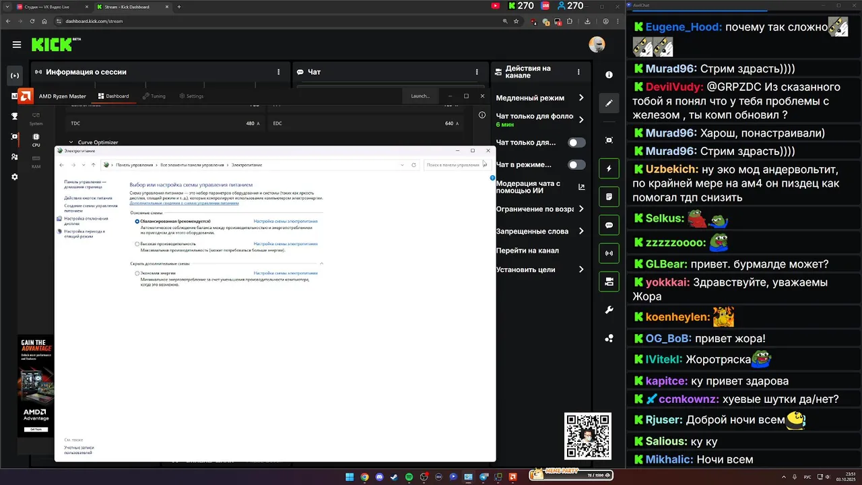Open gear settings in left Kick sidebar
The image size is (862, 485).
14,177
